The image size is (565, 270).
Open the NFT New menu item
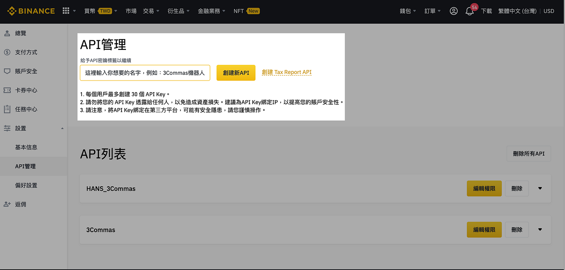[x=247, y=11]
